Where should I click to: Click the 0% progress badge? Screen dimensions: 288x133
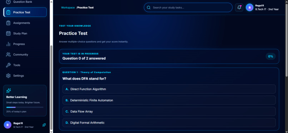tap(270, 56)
